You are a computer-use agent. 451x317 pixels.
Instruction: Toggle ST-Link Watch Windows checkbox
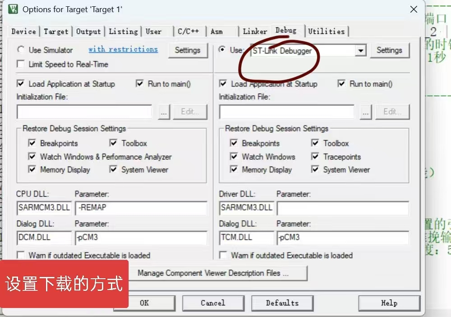[234, 156]
